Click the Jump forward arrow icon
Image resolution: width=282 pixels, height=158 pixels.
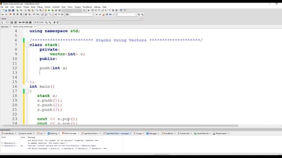[x=6, y=14]
